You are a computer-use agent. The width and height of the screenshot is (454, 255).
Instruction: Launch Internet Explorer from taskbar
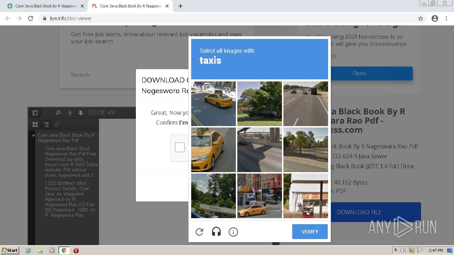click(x=28, y=250)
